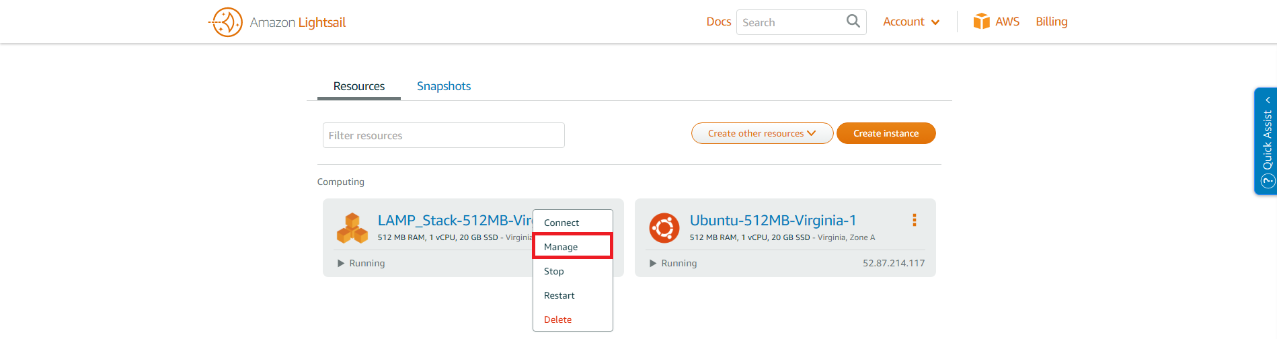The height and width of the screenshot is (339, 1277).
Task: Switch to the Resources tab
Action: coord(359,86)
